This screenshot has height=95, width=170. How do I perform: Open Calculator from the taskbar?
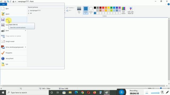click(x=101, y=93)
